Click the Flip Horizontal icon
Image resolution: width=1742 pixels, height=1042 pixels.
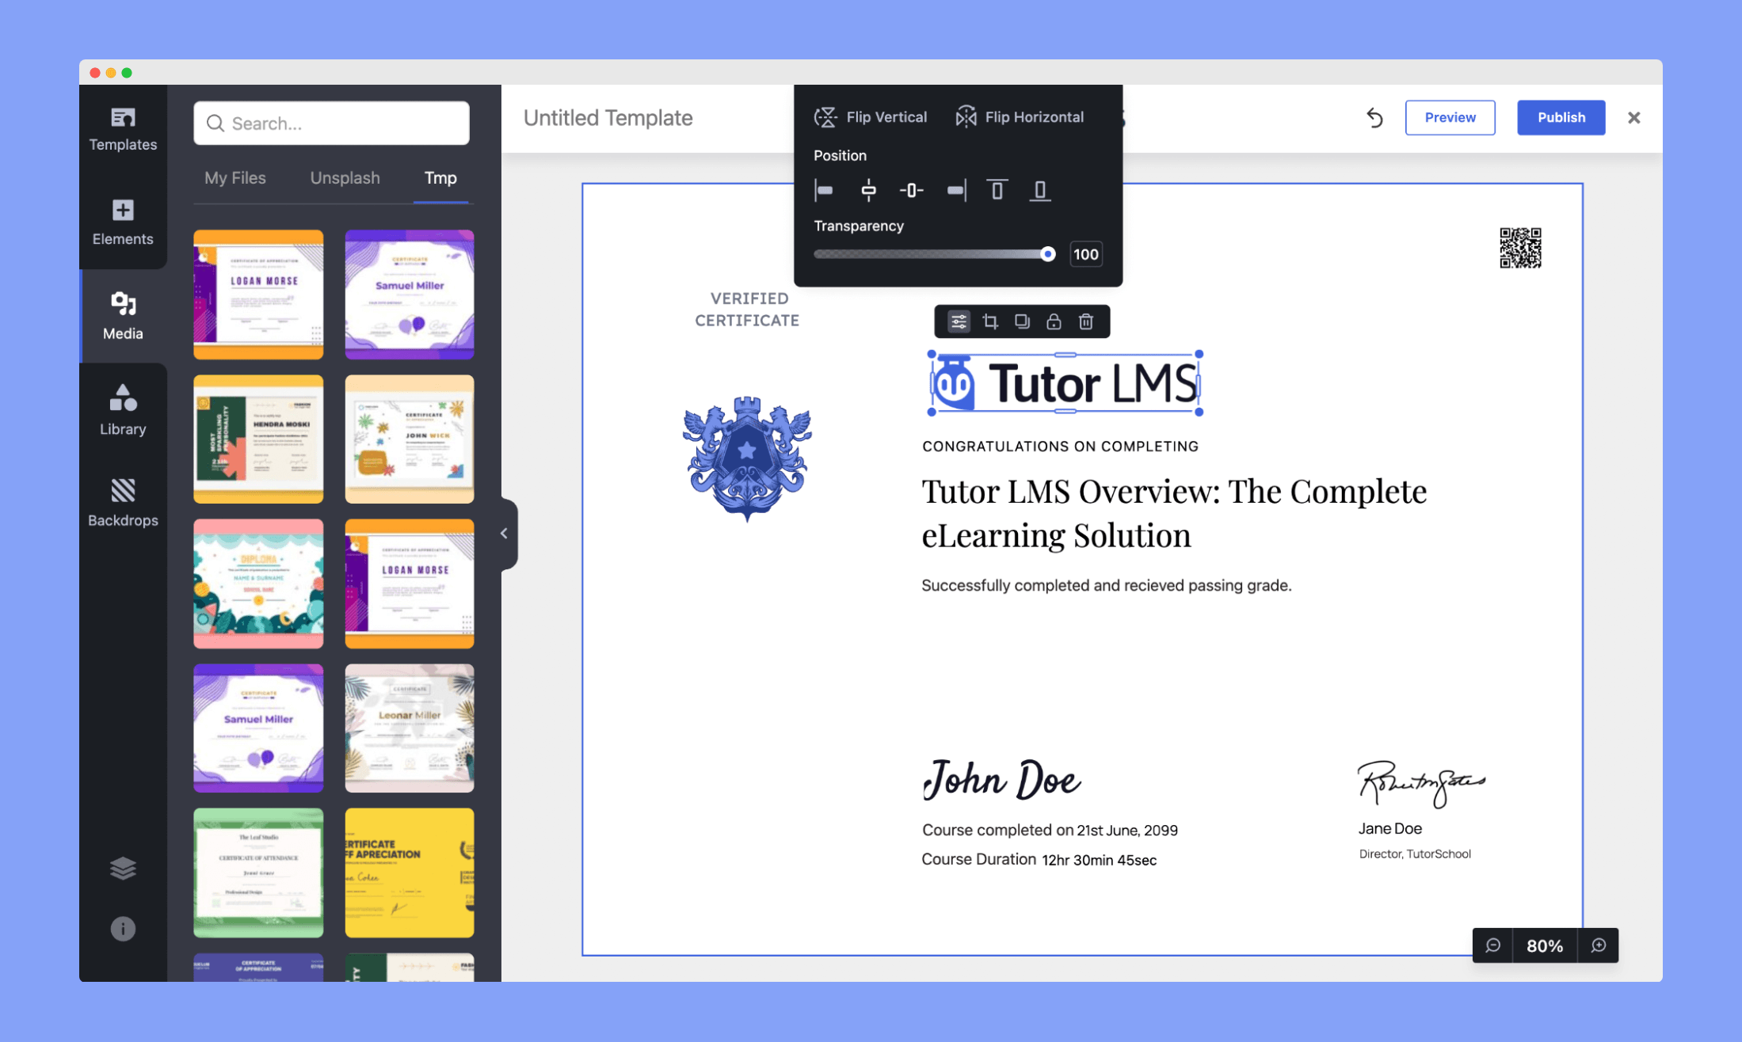coord(966,116)
